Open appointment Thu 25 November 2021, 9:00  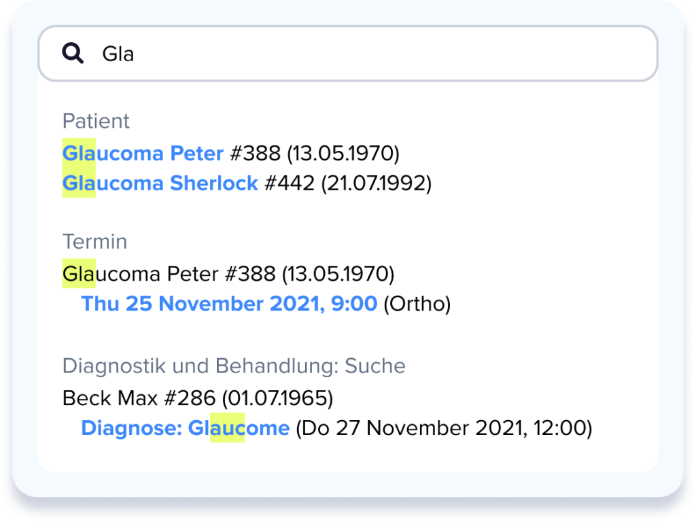click(x=229, y=304)
